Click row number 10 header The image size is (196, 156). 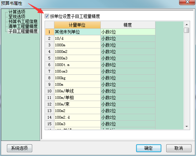50,91
